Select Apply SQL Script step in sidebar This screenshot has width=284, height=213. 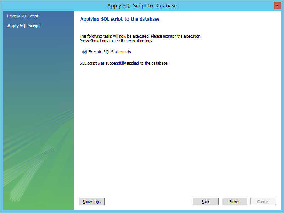point(24,26)
